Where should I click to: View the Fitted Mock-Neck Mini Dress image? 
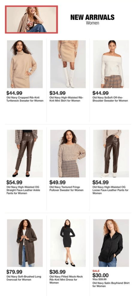pyautogui.click(x=68, y=243)
